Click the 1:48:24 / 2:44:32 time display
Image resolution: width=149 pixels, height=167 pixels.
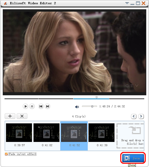click(112, 106)
